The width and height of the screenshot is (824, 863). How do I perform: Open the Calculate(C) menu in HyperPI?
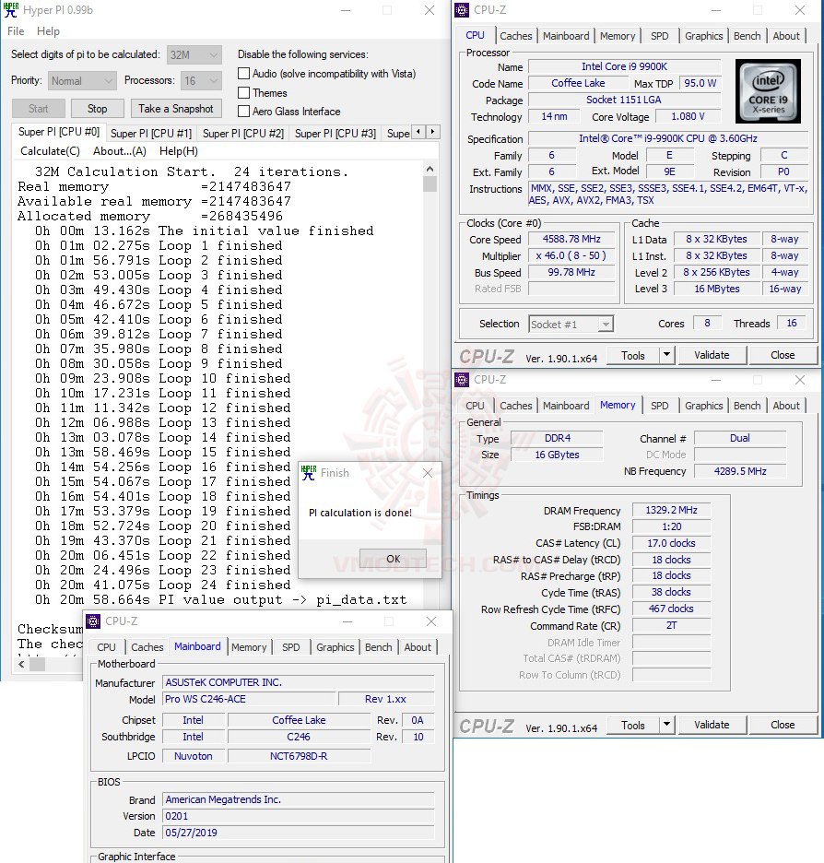click(50, 150)
